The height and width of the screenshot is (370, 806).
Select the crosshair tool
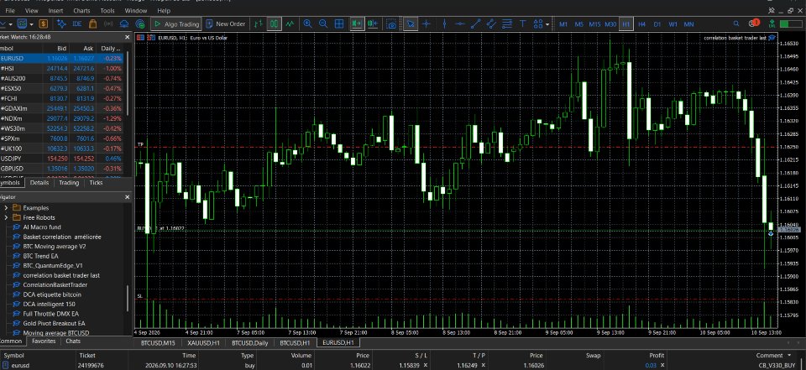(x=427, y=23)
